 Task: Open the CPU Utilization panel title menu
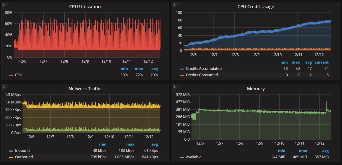85,7
